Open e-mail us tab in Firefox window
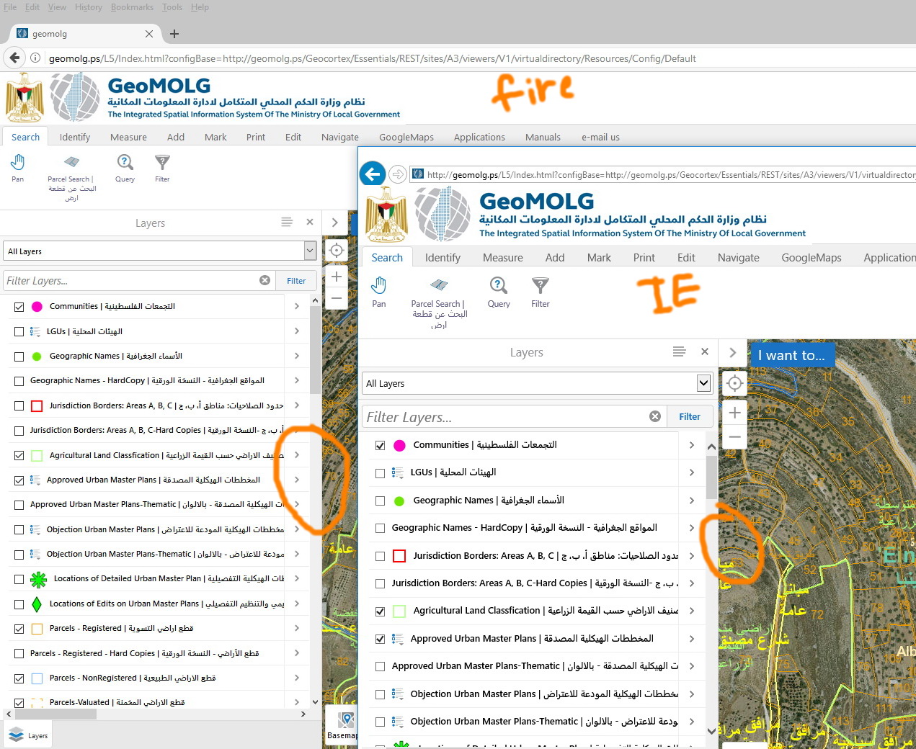Viewport: 916px width, 749px height. point(600,137)
